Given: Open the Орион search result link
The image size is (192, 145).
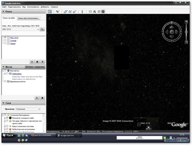Looking at the screenshot, I should pos(13,43).
